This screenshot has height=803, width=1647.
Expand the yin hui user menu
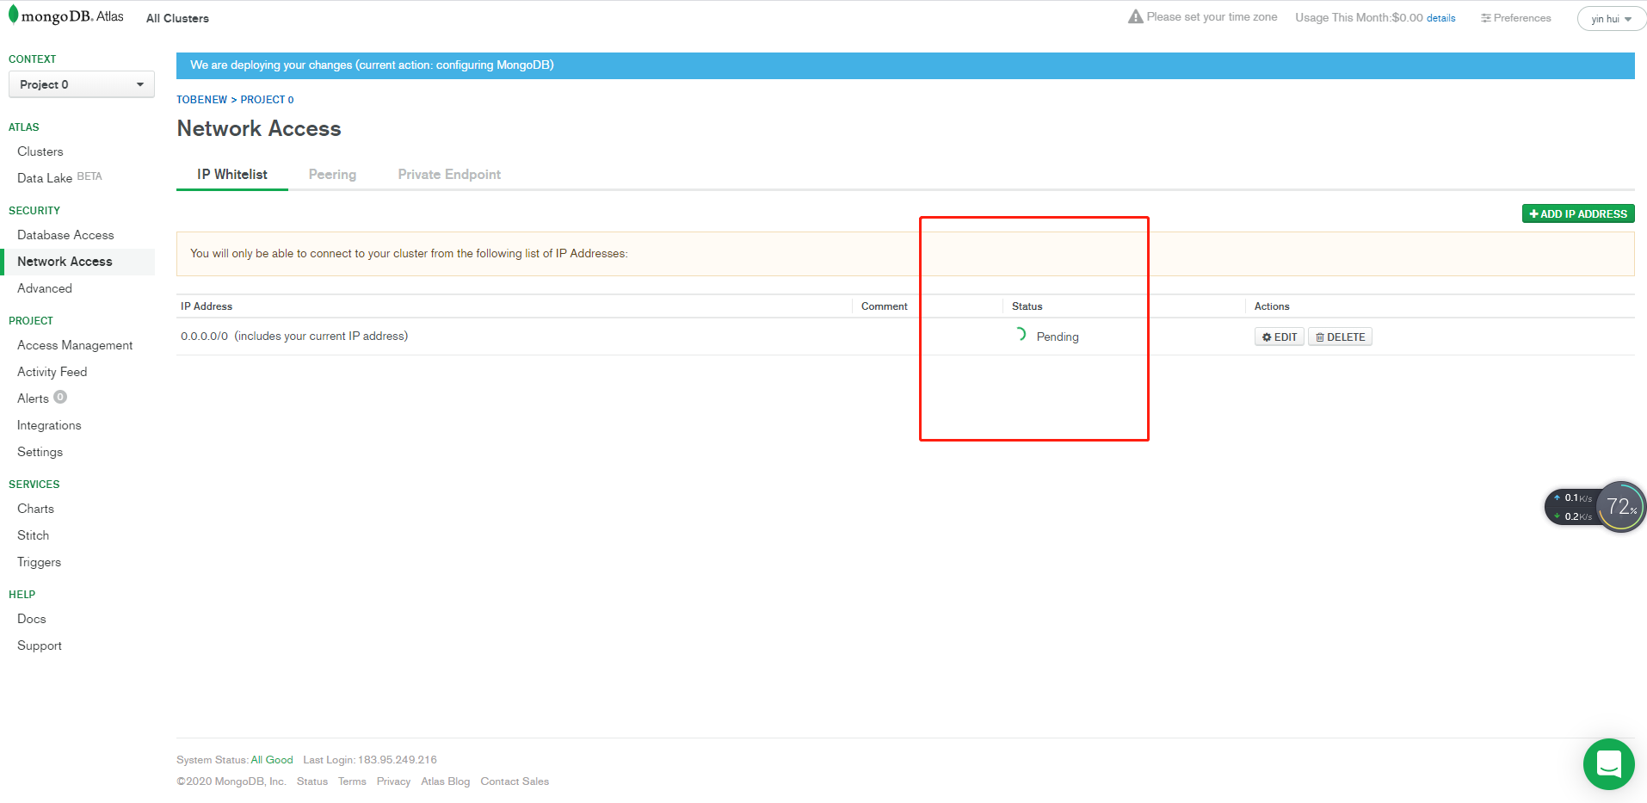point(1611,18)
